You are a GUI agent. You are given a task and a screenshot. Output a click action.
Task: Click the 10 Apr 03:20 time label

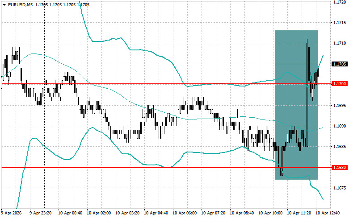click(127, 213)
